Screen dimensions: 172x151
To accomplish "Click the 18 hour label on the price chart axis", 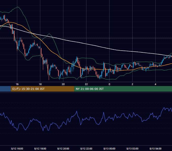I will 40,84.
